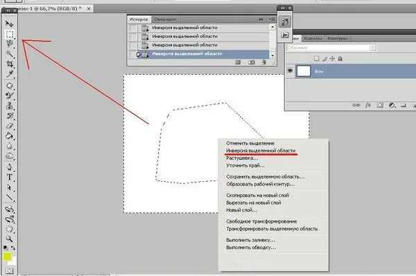Viewport: 416px width, 276px height.
Task: Select the History Brush tool
Action: tap(10, 116)
